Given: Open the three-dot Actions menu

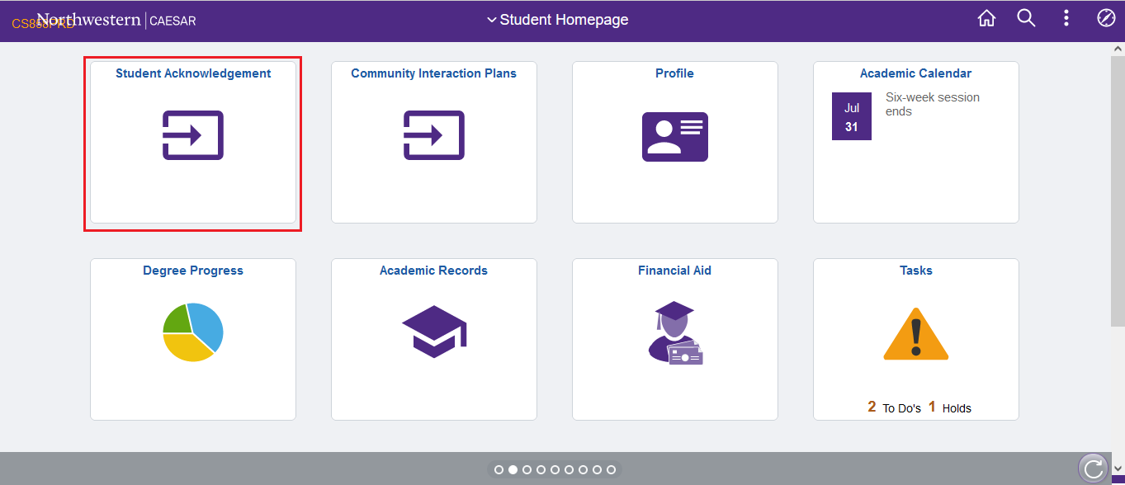Looking at the screenshot, I should click(1066, 18).
